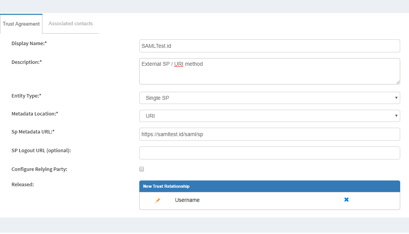Click the Configure Relying Party label

tap(39, 169)
